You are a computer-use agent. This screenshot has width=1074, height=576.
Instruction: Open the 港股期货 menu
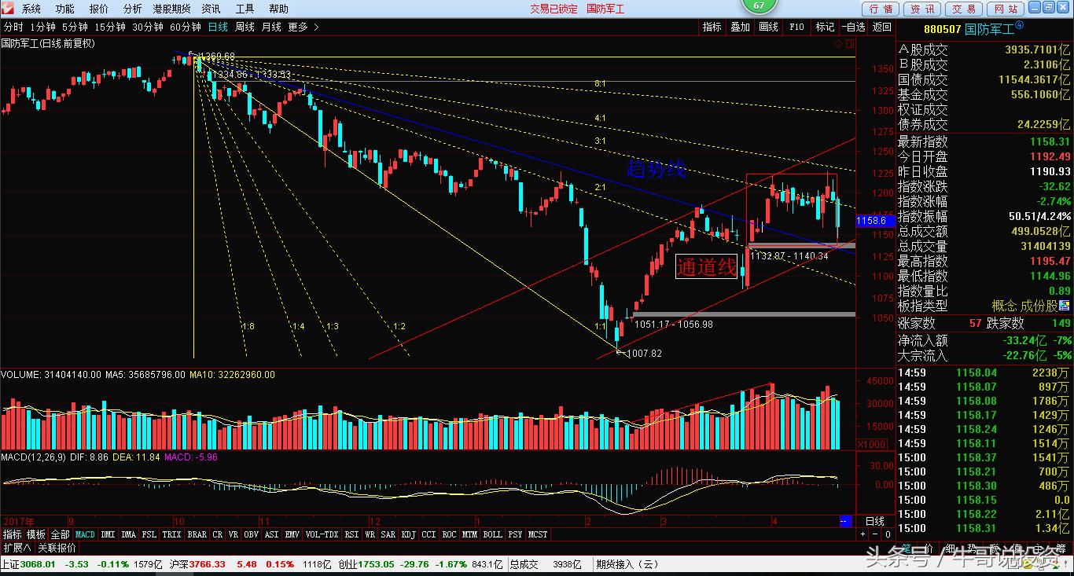pyautogui.click(x=171, y=9)
